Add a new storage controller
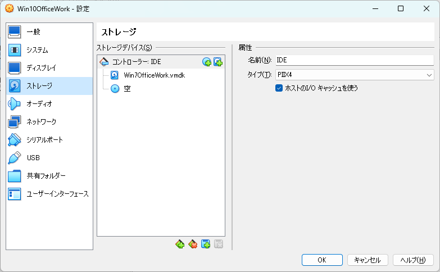Screen dimensions: 440x272 coord(180,244)
